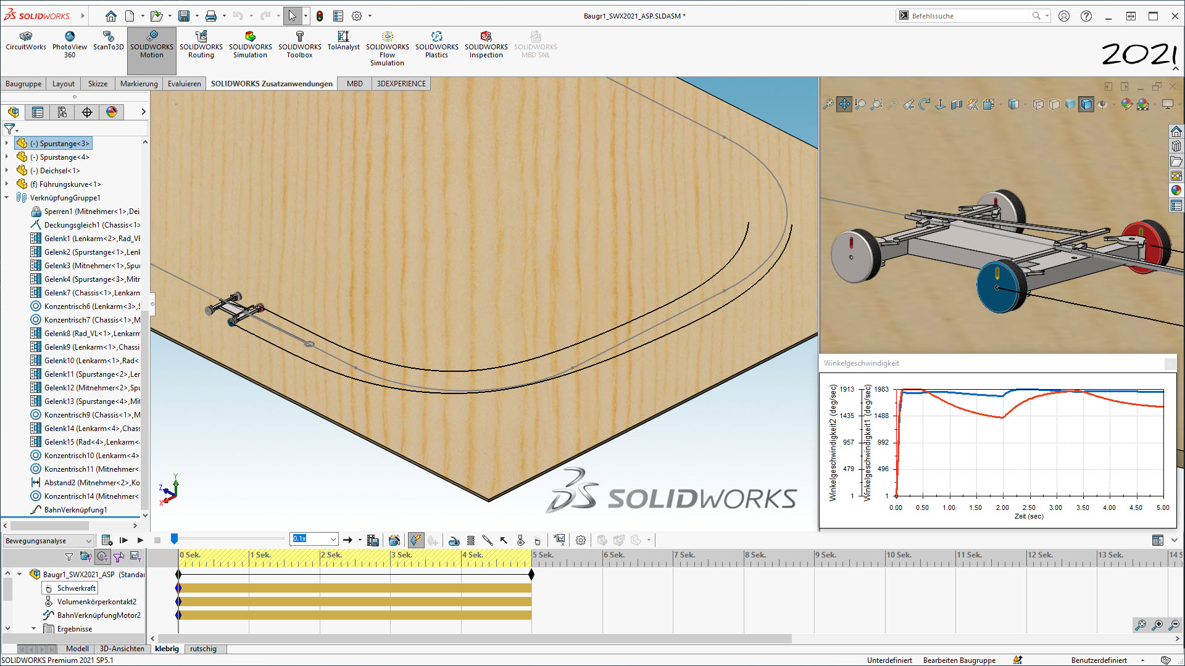
Task: Switch to the Evaluieren tab
Action: 185,84
